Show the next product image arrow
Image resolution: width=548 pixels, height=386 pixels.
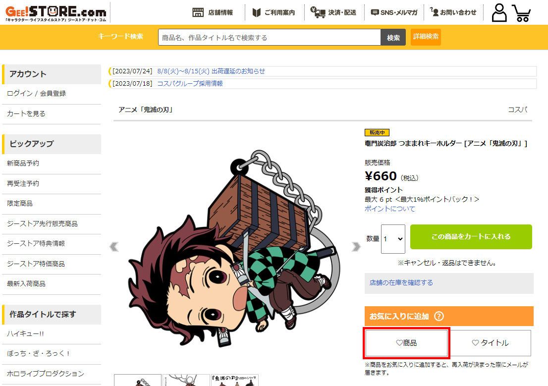[x=356, y=246]
